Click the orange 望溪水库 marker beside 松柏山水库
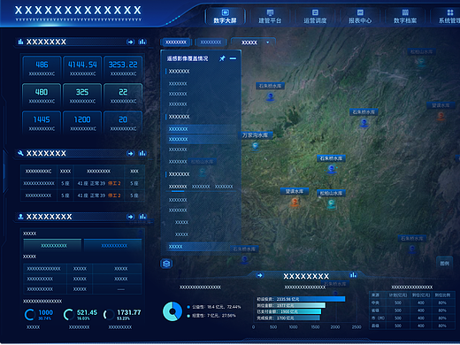Screen dimensions: 460x345 pos(295,203)
